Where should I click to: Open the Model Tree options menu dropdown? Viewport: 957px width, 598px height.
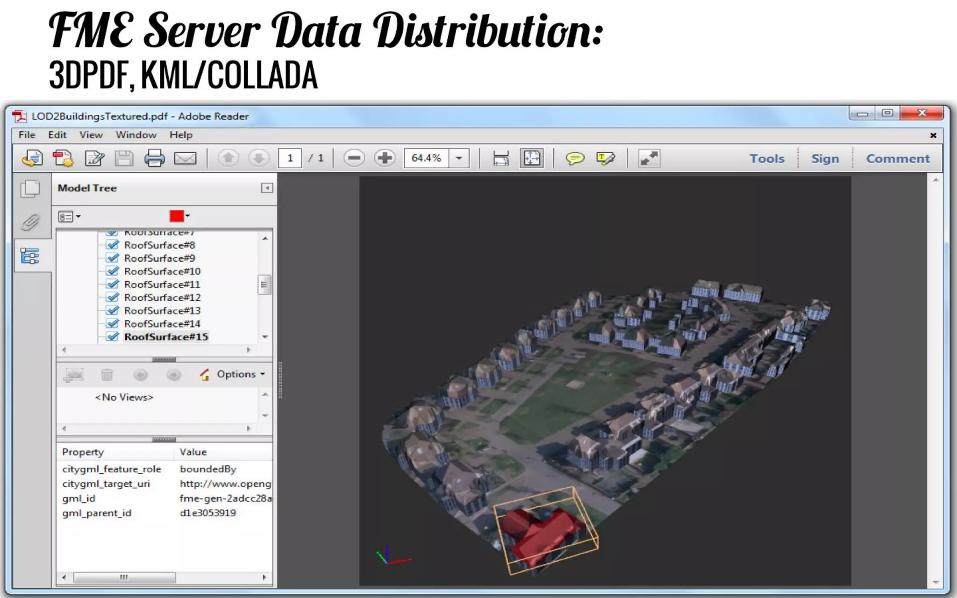pos(69,216)
